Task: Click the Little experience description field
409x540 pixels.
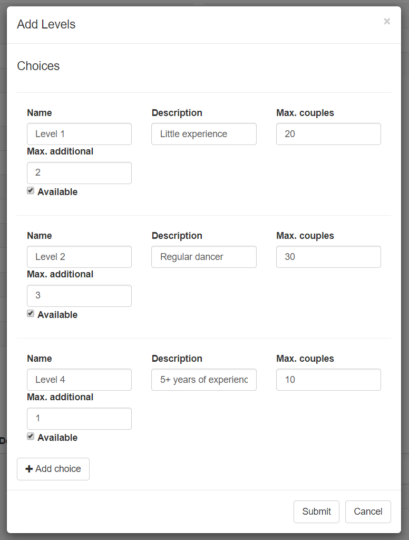Action: click(x=203, y=134)
